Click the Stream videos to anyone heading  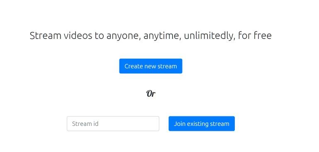pos(151,36)
